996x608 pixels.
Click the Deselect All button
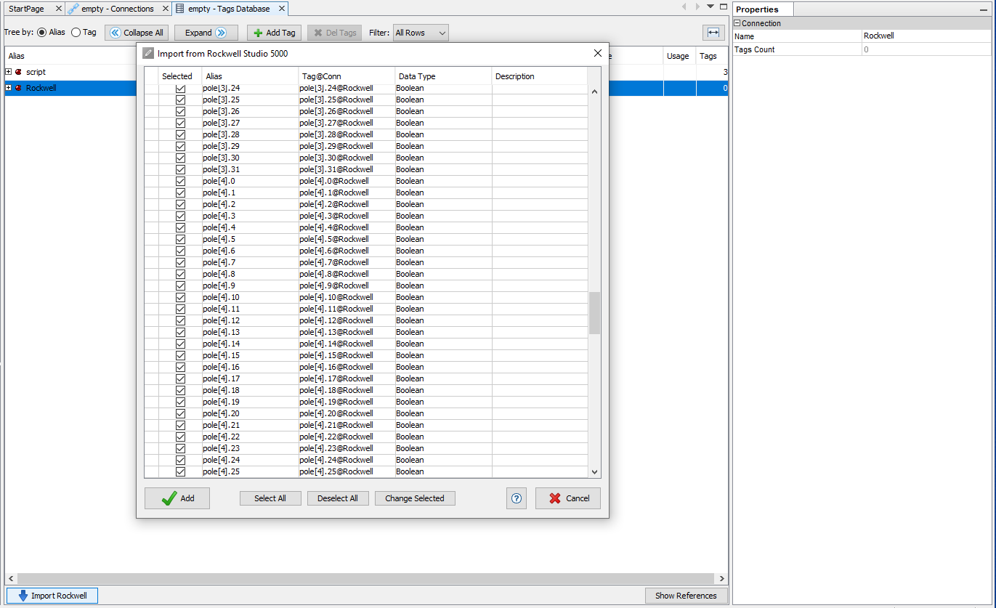tap(338, 498)
